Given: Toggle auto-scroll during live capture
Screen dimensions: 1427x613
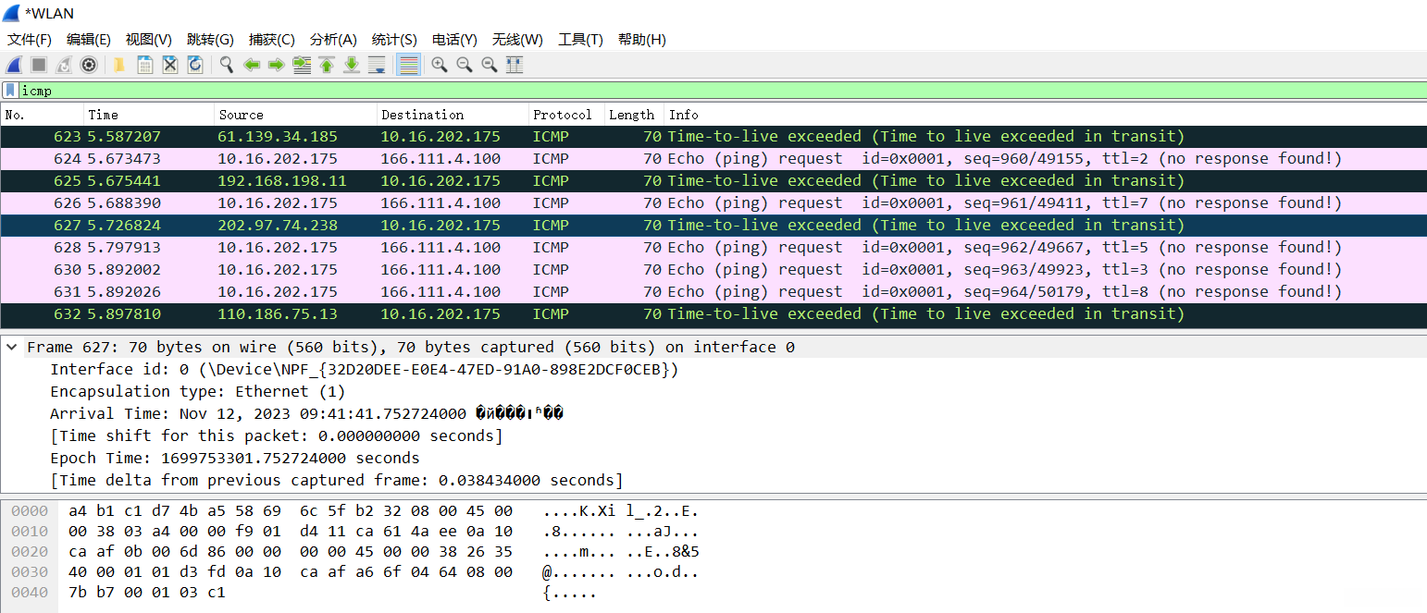Looking at the screenshot, I should click(x=377, y=65).
